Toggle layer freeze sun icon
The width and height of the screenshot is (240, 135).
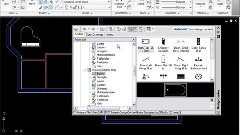click(71, 7)
